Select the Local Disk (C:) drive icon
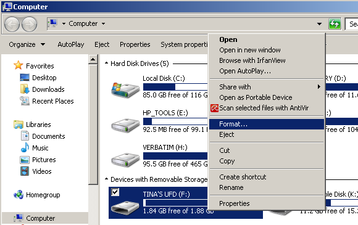358x225 pixels. (x=125, y=90)
